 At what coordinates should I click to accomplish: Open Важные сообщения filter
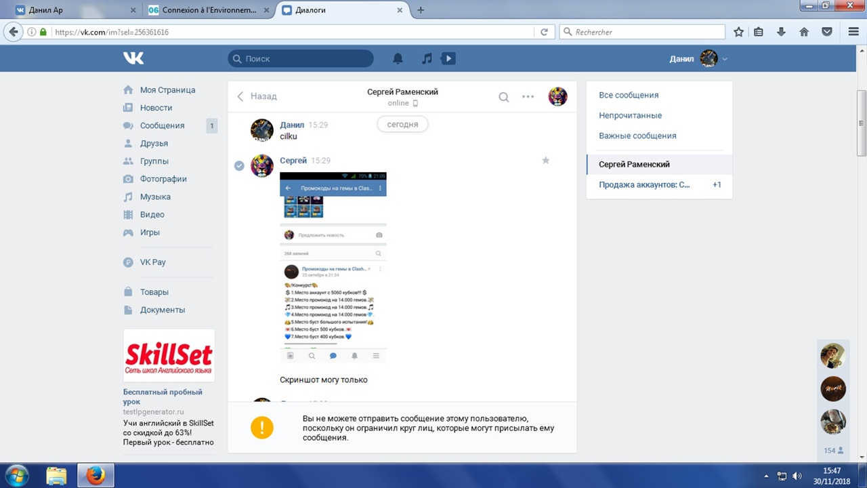point(637,136)
